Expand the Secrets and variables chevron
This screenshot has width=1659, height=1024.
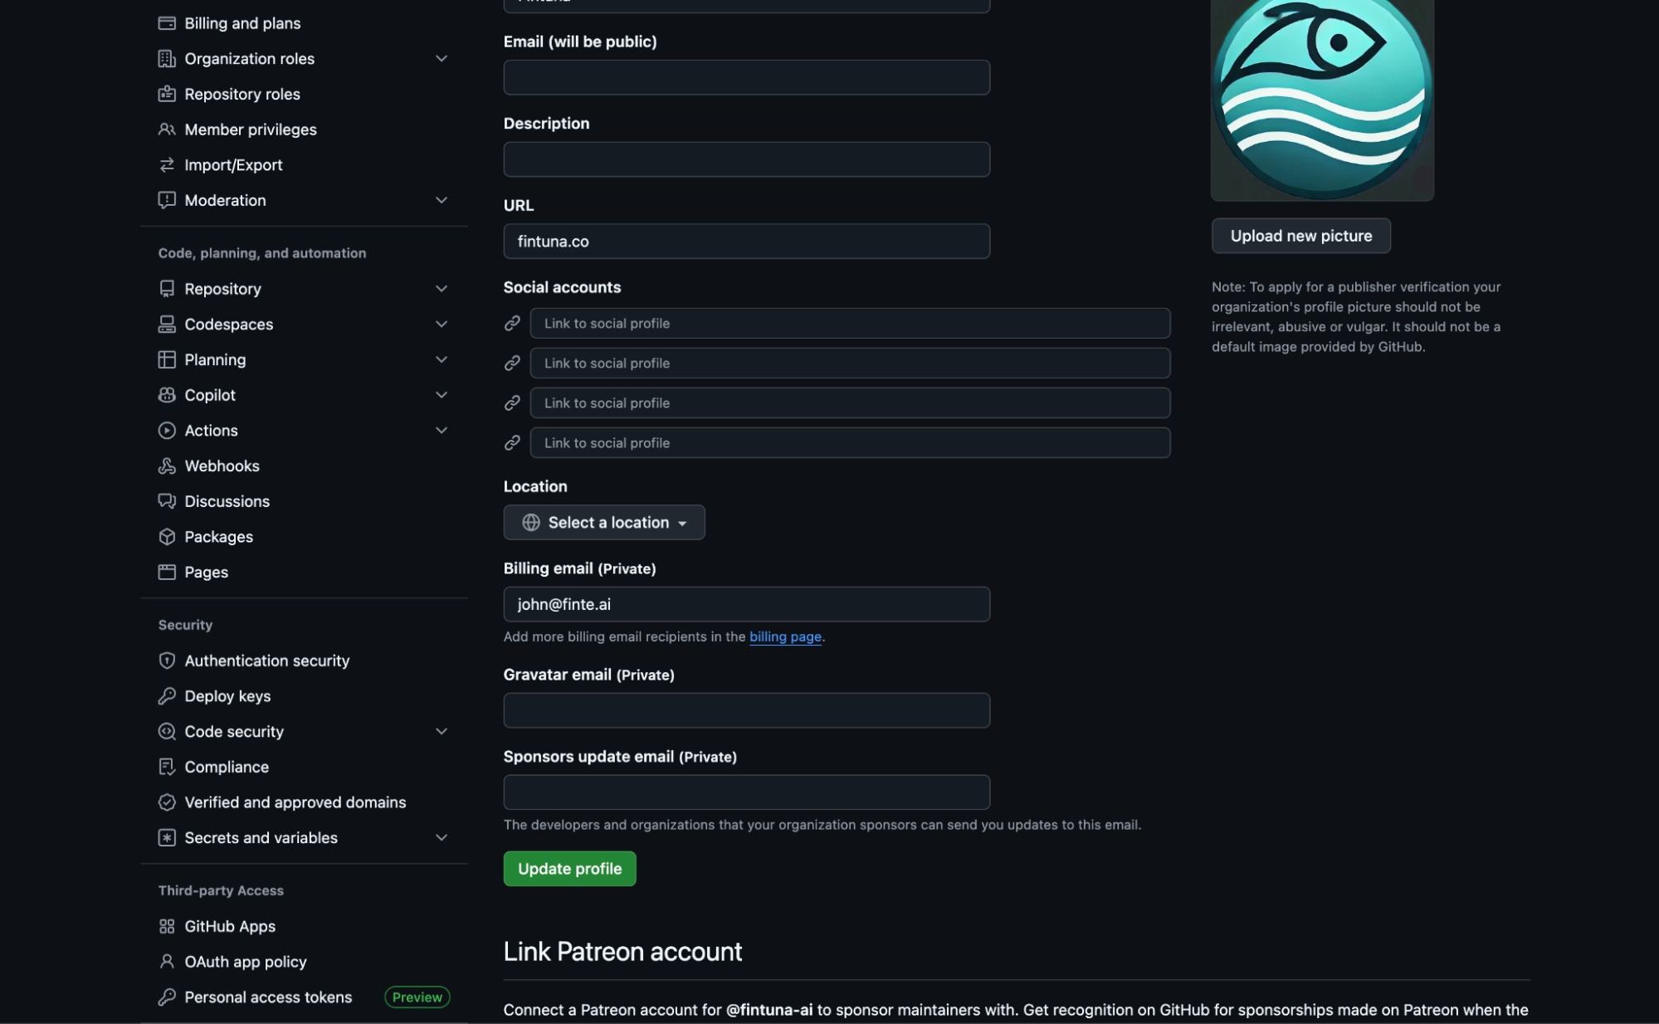pos(442,837)
